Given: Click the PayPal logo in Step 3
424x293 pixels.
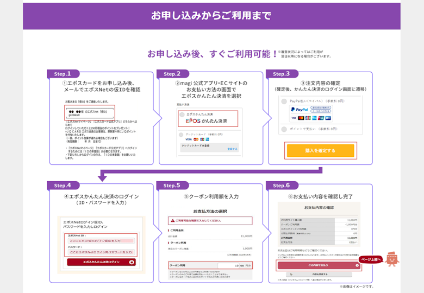Looking at the screenshot, I should pyautogui.click(x=299, y=110).
